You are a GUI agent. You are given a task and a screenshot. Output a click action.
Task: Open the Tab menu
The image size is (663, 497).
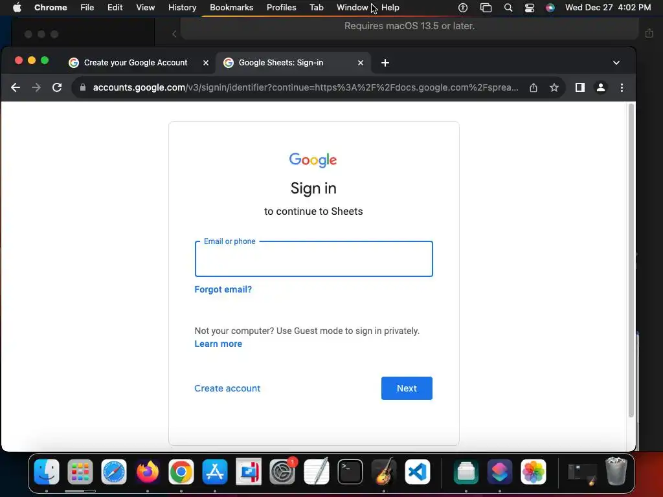(x=317, y=8)
